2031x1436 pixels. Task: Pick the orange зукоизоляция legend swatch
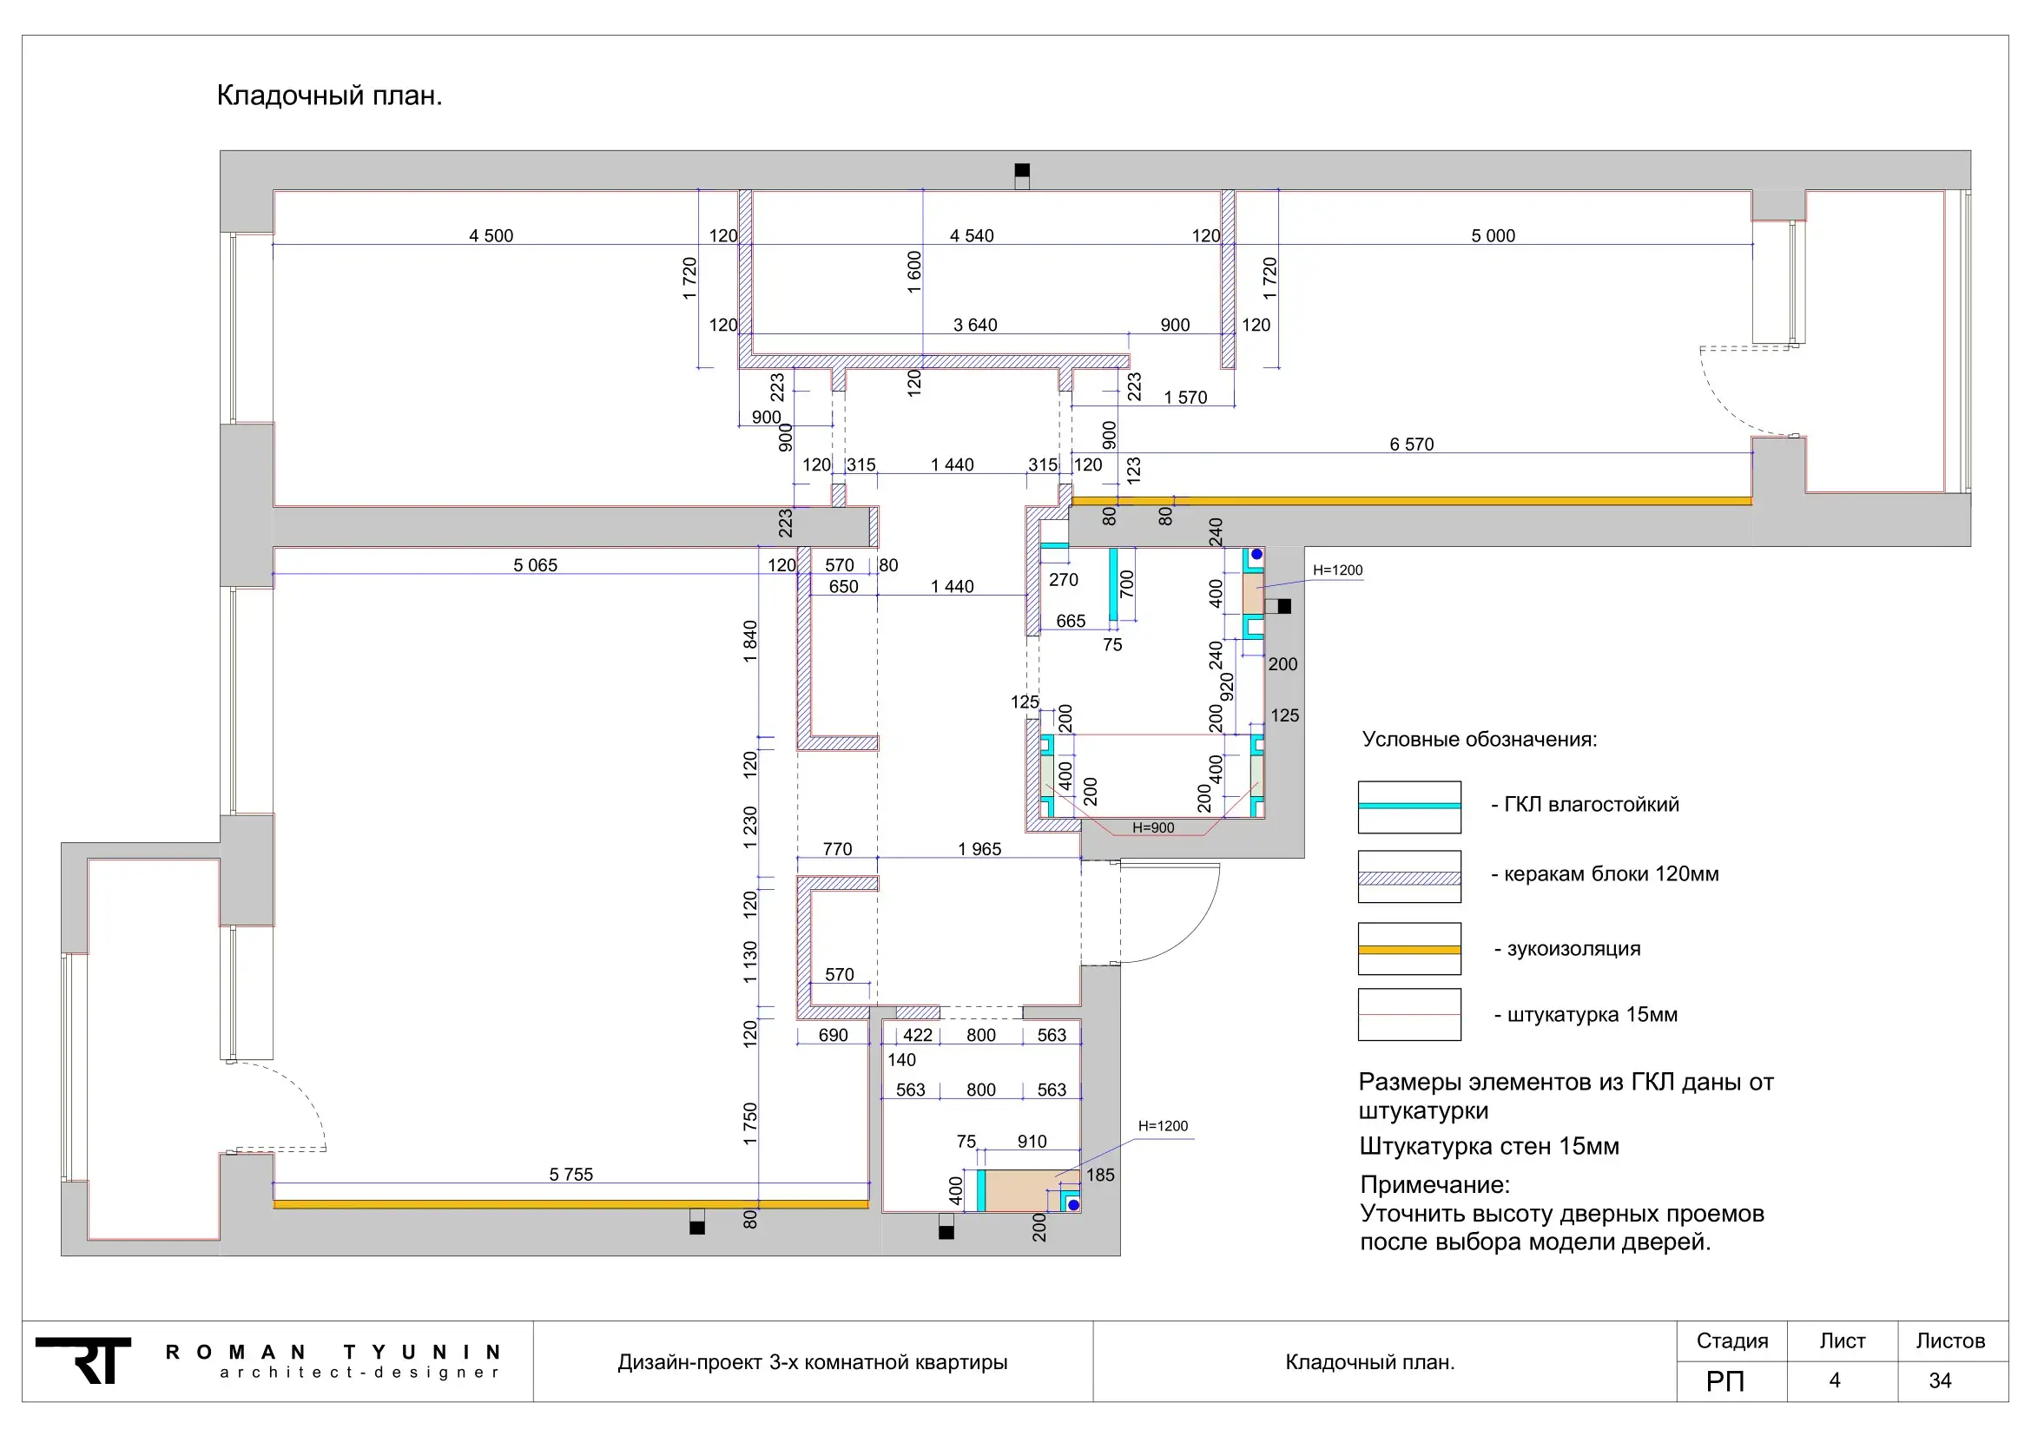(1408, 949)
